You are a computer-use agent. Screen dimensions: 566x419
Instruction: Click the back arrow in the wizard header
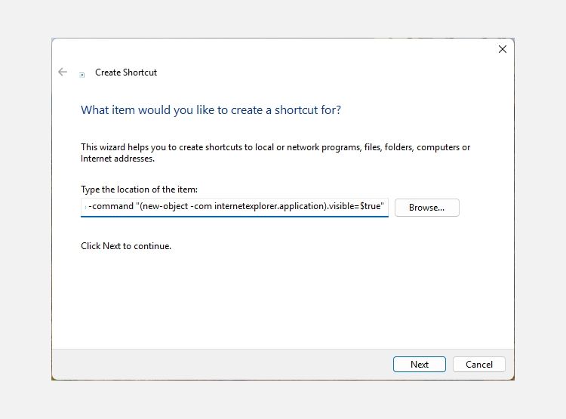[x=63, y=72]
